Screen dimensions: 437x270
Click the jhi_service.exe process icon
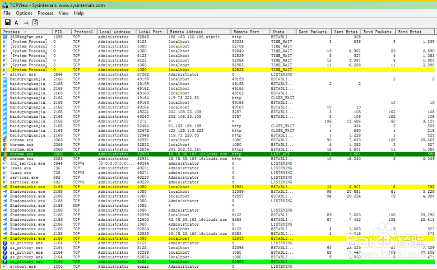(x=5, y=163)
